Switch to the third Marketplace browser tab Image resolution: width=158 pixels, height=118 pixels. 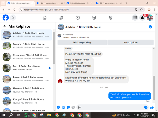pyautogui.click(x=79, y=3)
